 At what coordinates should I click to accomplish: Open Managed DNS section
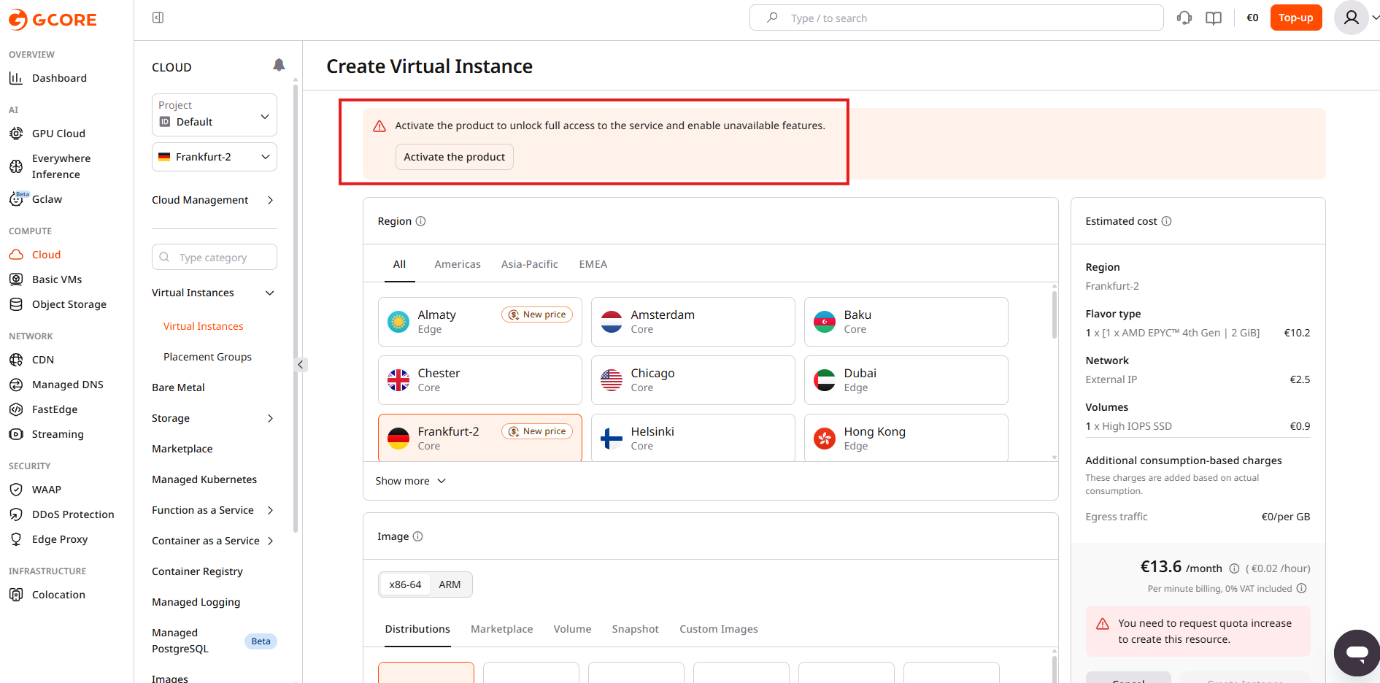68,385
